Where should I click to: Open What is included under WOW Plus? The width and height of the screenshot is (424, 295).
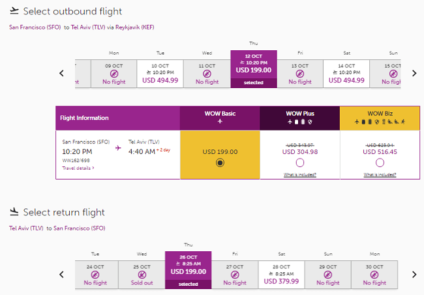(300, 175)
